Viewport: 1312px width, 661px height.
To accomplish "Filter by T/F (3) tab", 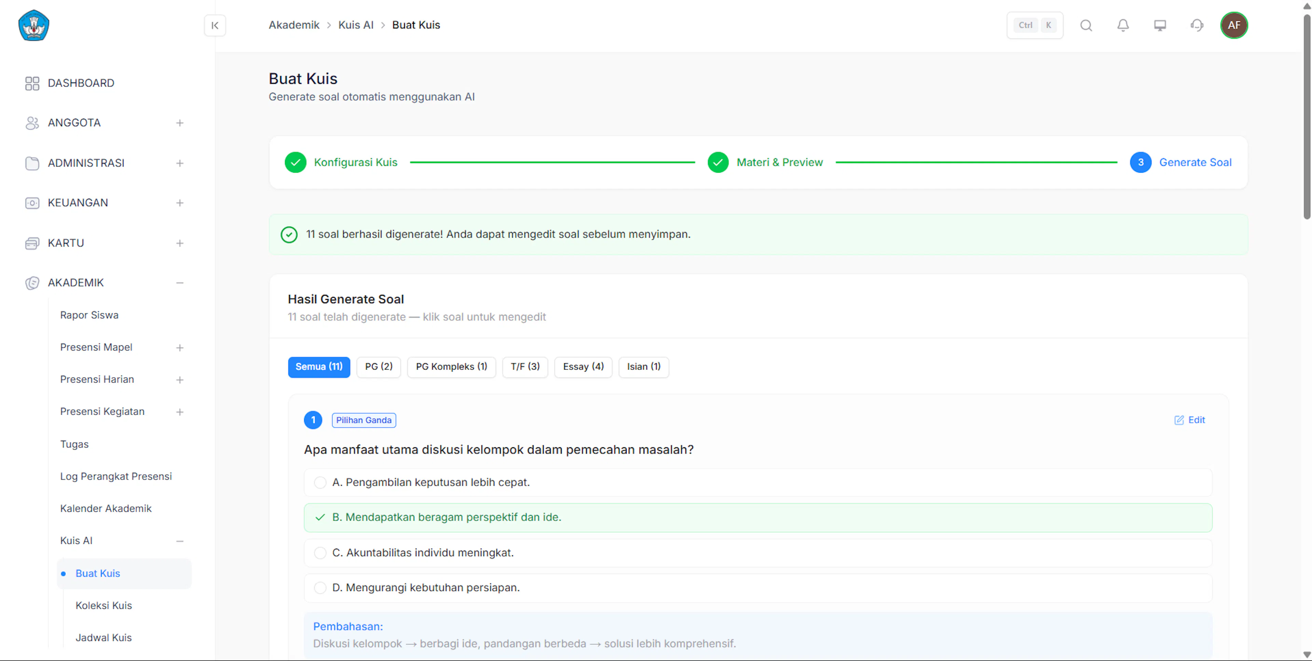I will 525,367.
